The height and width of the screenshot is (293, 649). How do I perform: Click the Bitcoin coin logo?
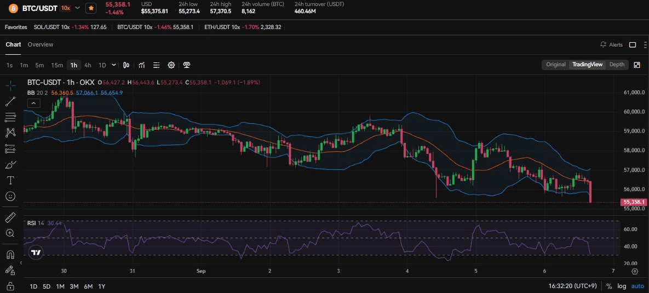[x=13, y=8]
